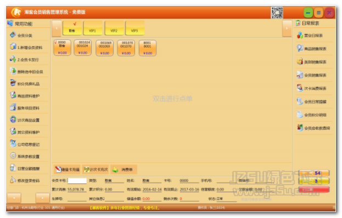The image size is (342, 218).
Task: Click the orange 54 counter bar
Action: (x=314, y=173)
